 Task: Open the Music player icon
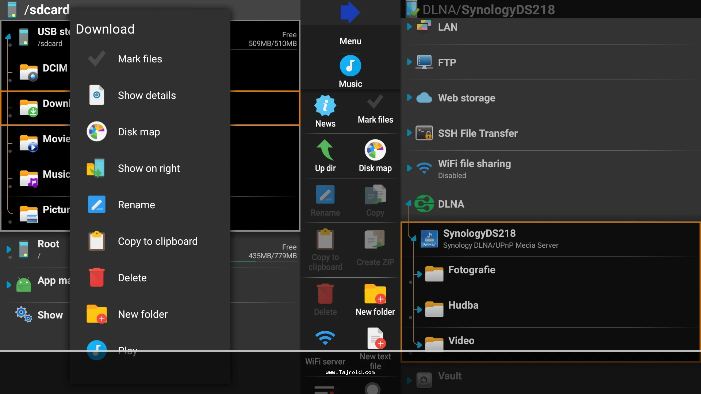click(350, 66)
